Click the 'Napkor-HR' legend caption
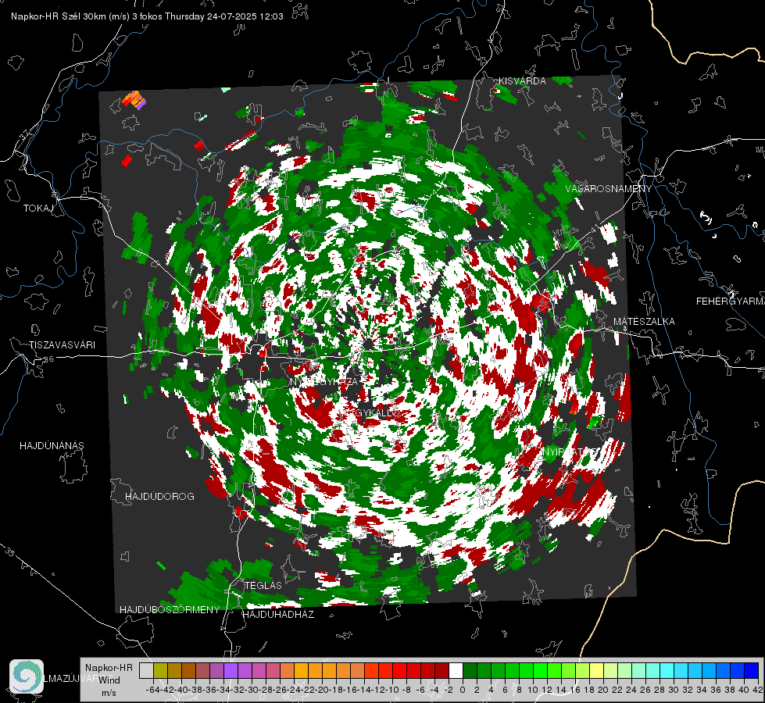This screenshot has width=765, height=703. tap(109, 668)
